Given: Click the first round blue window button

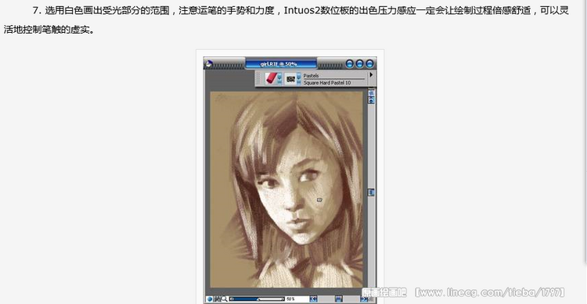Looking at the screenshot, I should (350, 64).
